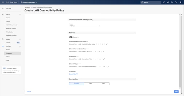The width and height of the screenshot is (184, 96).
Task: Click info icon beside Ethernet QoS
Action: (78, 56)
